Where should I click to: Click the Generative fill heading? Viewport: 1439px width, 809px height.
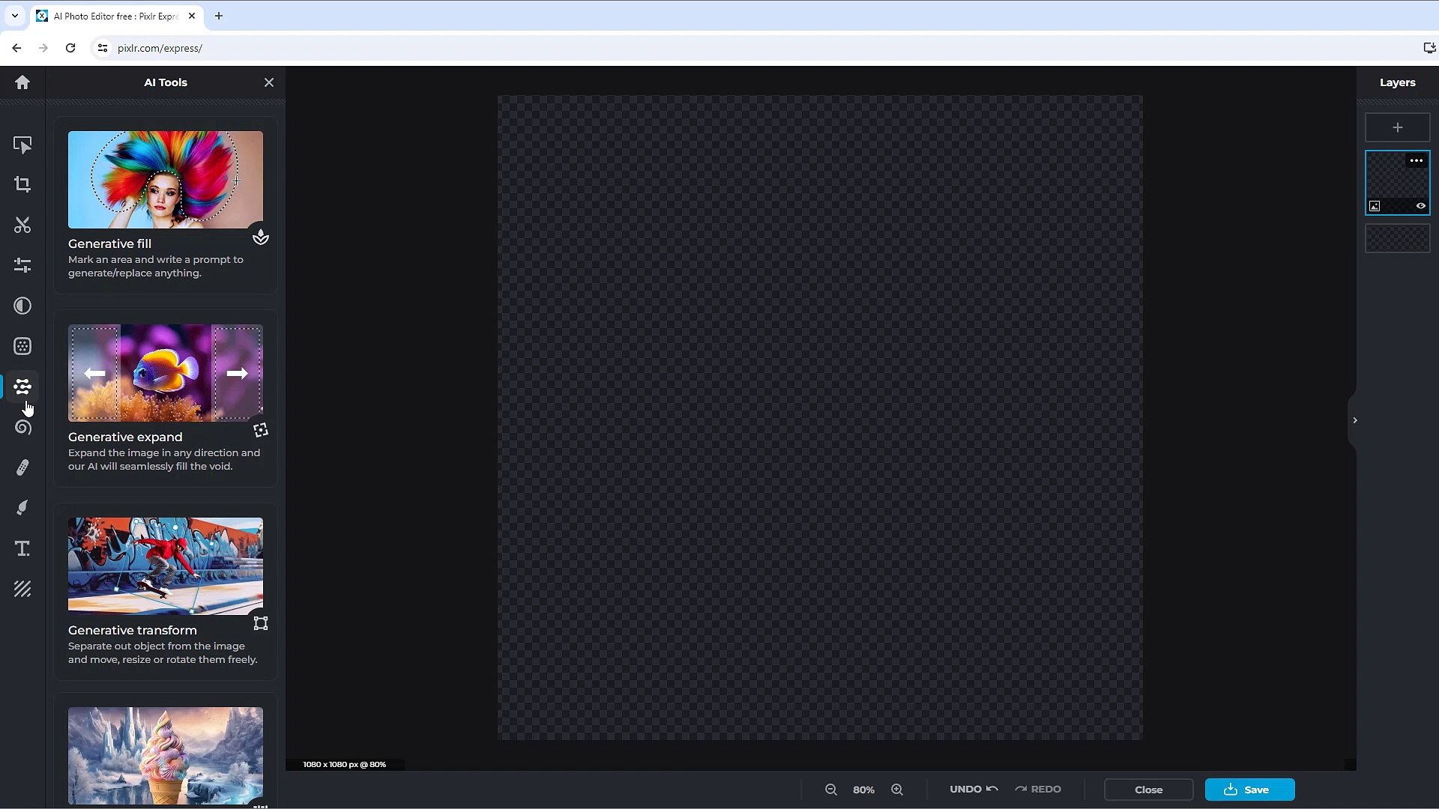(x=109, y=243)
